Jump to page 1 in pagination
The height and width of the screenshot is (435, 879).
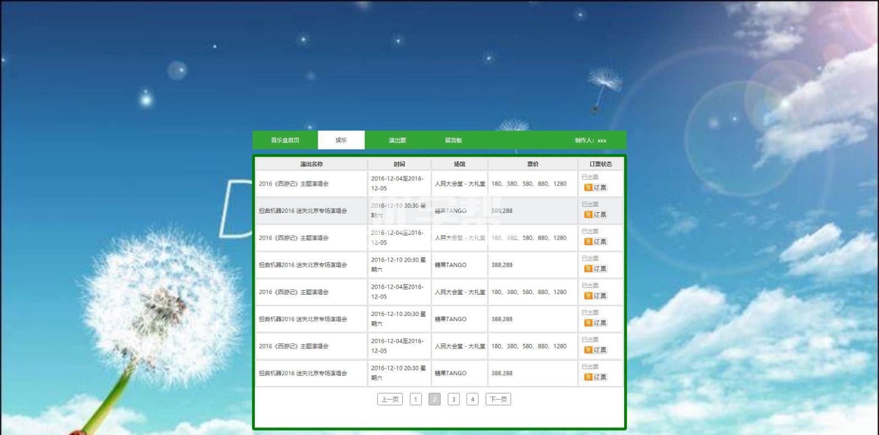tap(416, 399)
